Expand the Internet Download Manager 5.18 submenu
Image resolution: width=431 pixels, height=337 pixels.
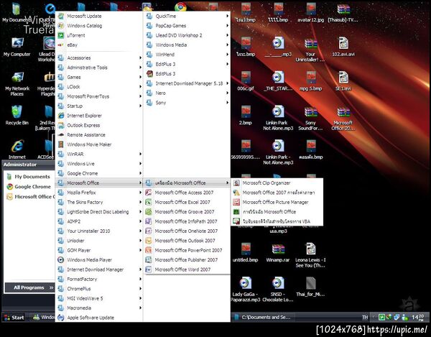coord(187,83)
